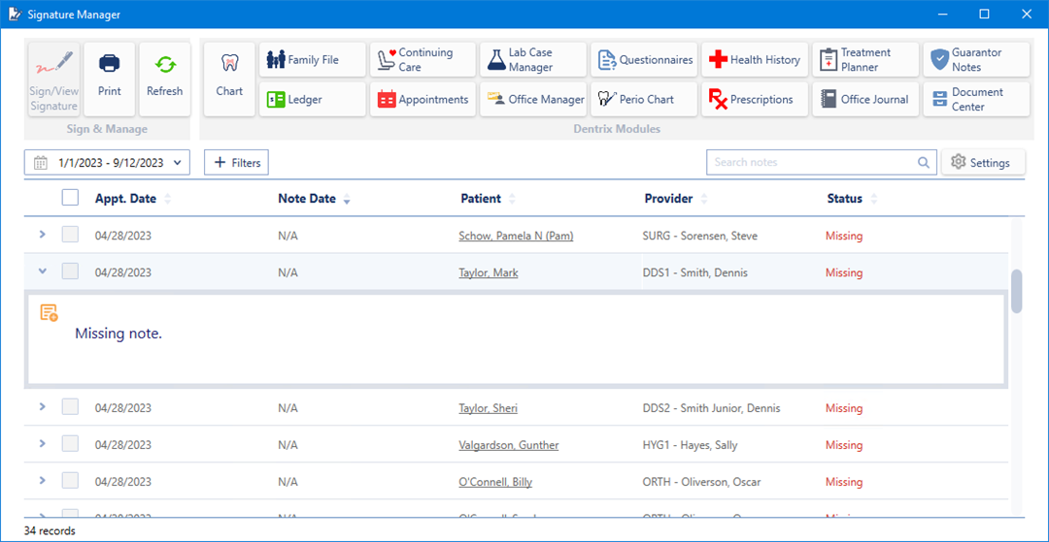Image resolution: width=1049 pixels, height=542 pixels.
Task: Open the Ledger module
Action: [x=313, y=99]
